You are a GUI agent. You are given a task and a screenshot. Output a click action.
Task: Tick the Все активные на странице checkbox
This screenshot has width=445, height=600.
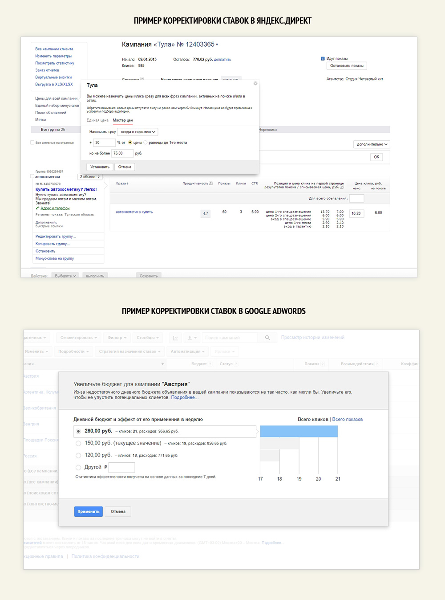(32, 143)
